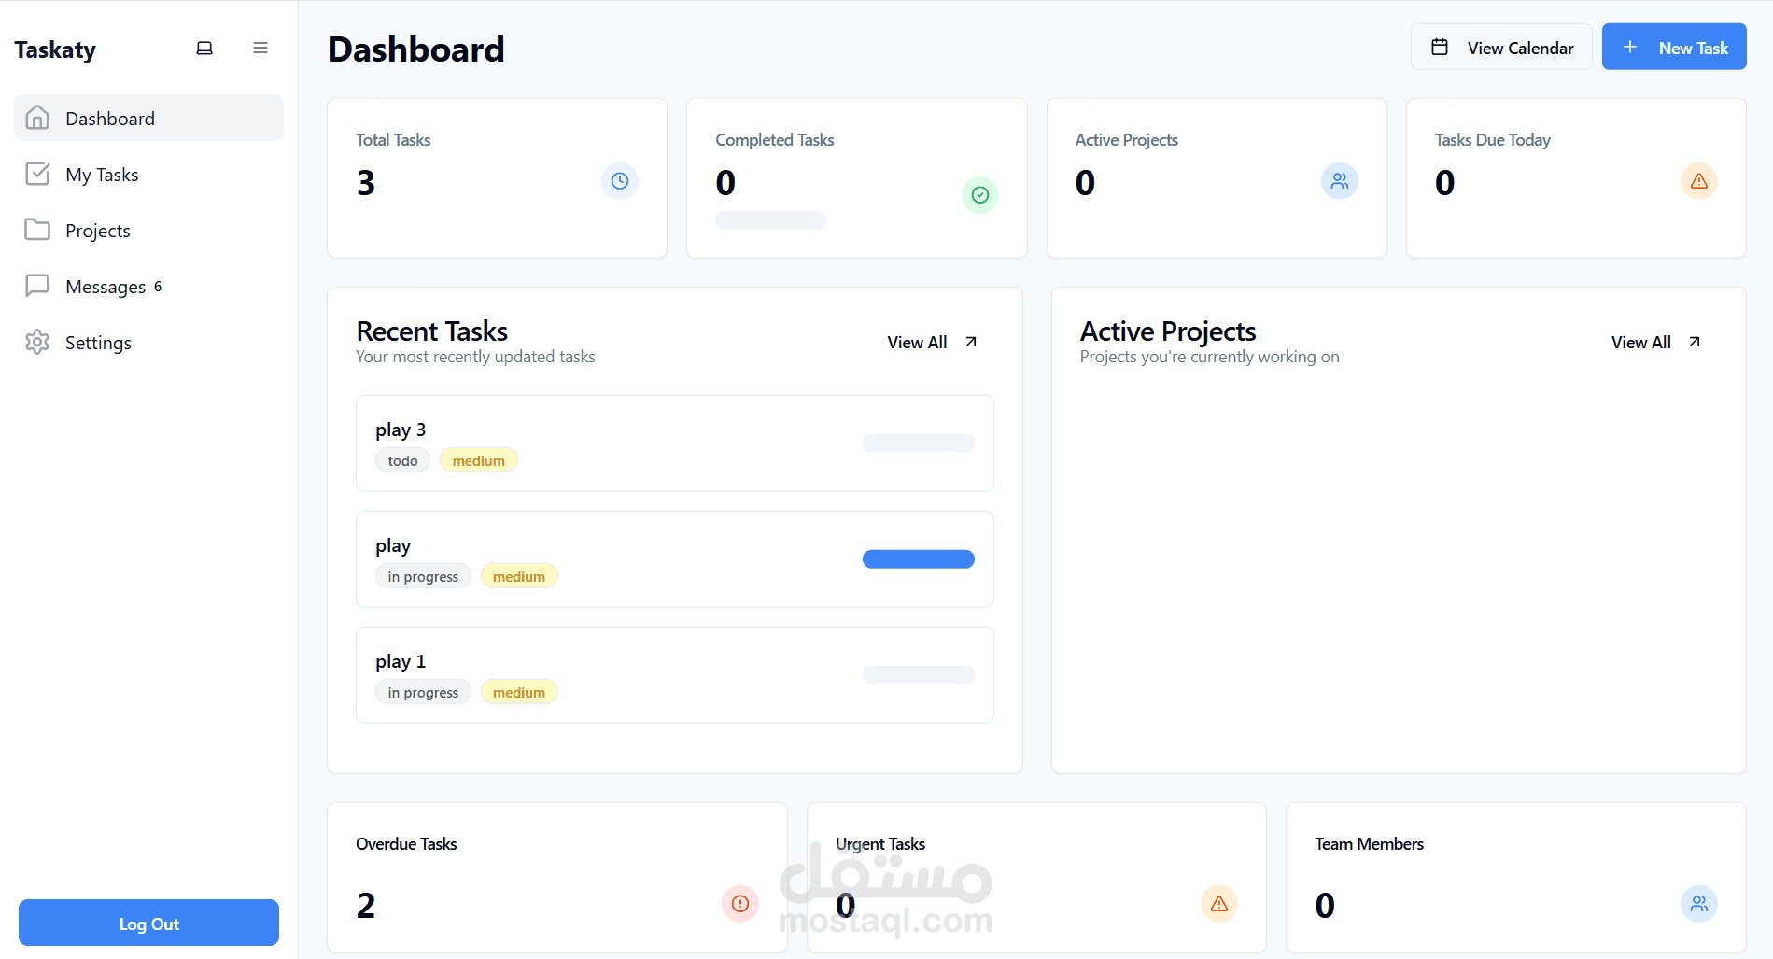Viewport: 1773px width, 959px height.
Task: Click the medium priority badge on play
Action: pyautogui.click(x=519, y=576)
